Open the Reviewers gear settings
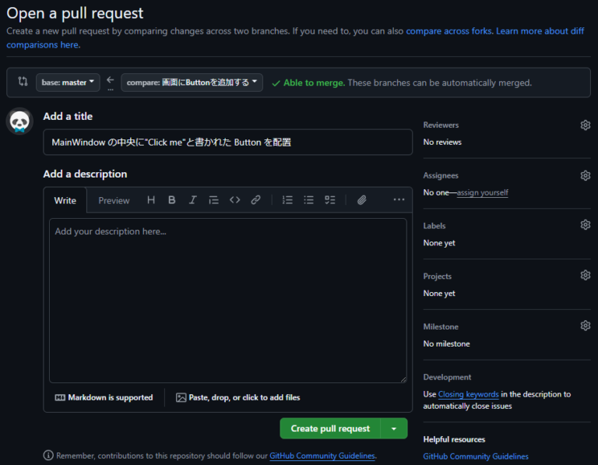Viewport: 598px width, 465px height. click(585, 125)
